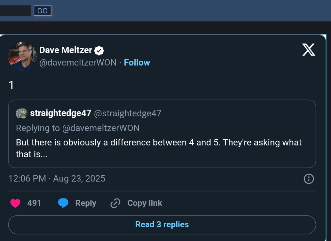Screen dimensions: 331x241
Task: Click the 491 likes count
Action: 34,203
